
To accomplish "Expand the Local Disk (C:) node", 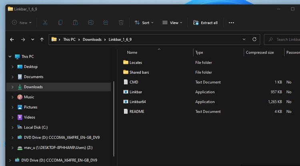I will coord(12,127).
